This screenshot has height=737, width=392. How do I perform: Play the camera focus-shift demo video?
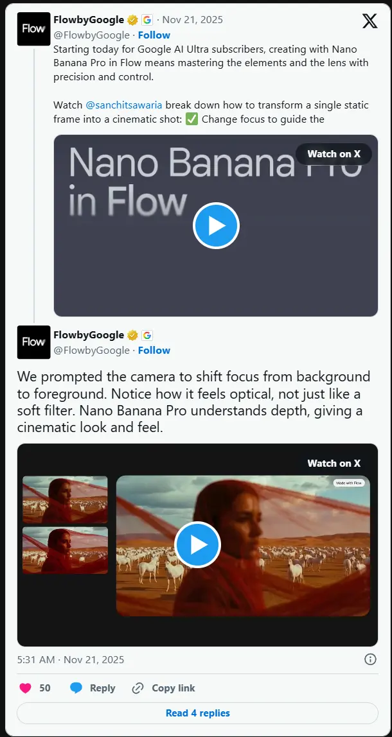[x=197, y=544]
